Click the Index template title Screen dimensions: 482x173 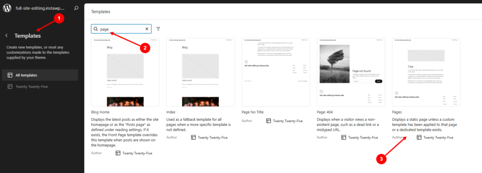[x=170, y=112]
